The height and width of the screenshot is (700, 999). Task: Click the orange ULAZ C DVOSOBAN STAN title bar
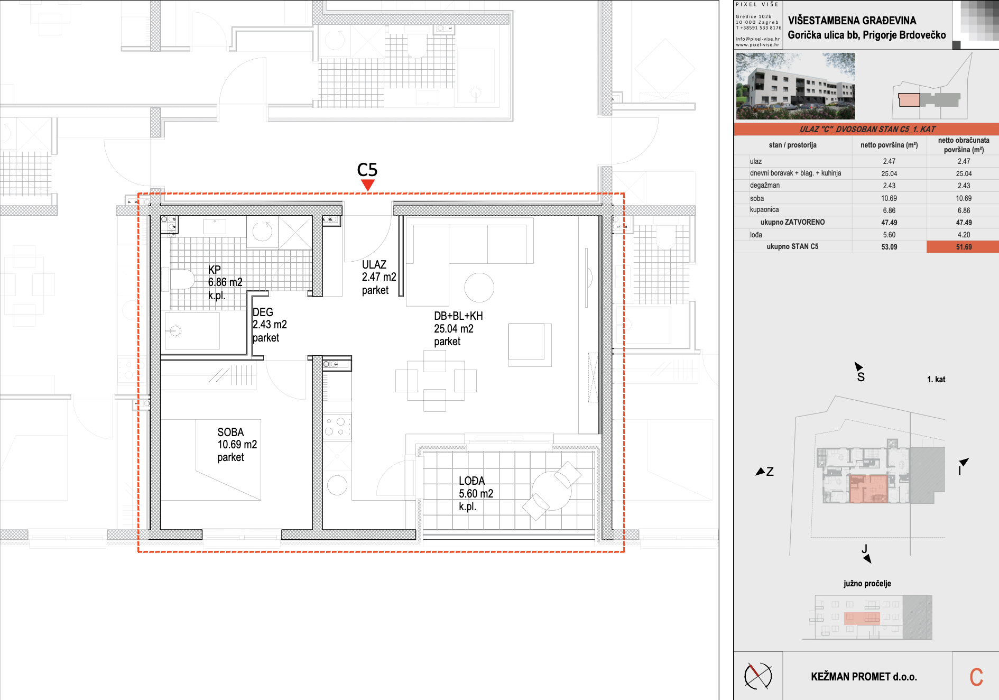click(866, 129)
